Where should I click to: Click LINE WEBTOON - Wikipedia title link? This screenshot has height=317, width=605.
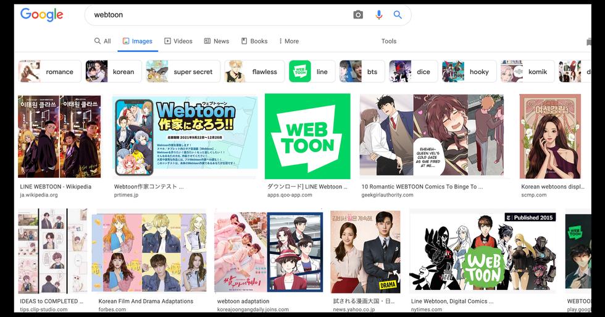pyautogui.click(x=56, y=187)
